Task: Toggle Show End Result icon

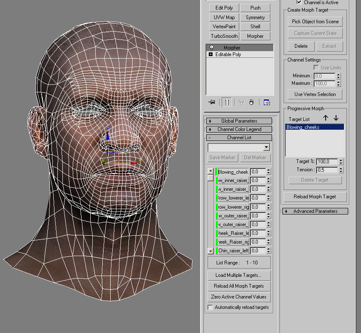Action: [x=227, y=102]
